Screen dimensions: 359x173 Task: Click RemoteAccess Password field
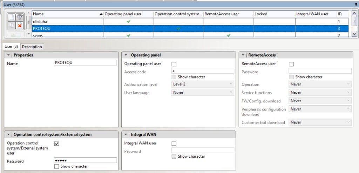[320, 71]
